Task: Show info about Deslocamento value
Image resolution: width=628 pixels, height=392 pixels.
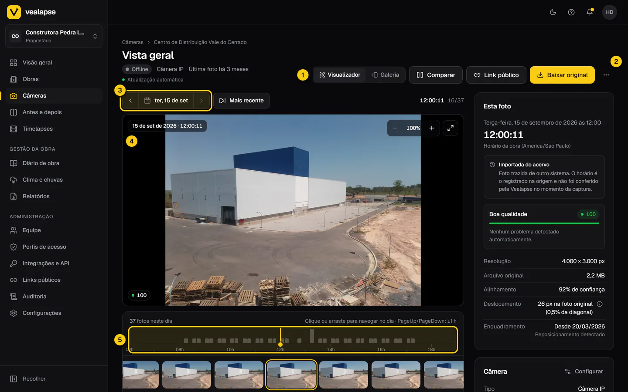Action: (600, 304)
